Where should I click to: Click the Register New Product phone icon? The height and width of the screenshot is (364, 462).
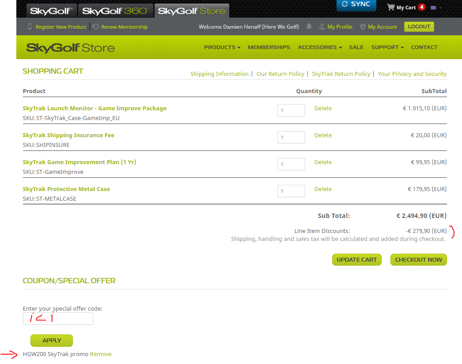point(30,26)
